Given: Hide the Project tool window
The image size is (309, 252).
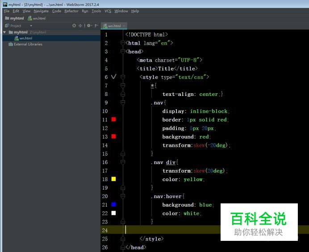Looking at the screenshot, I should [x=96, y=25].
